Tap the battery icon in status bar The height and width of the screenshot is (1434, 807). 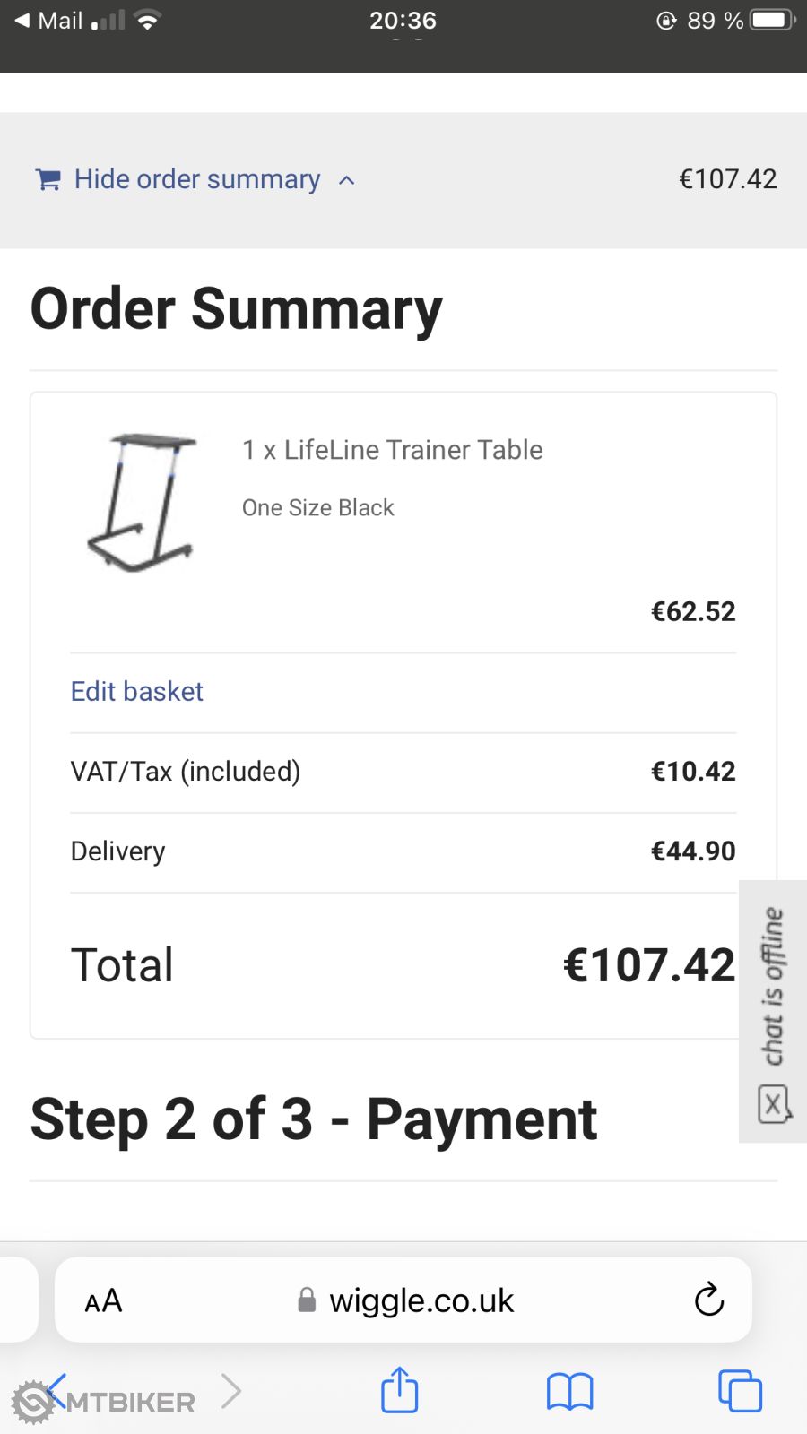pos(772,20)
